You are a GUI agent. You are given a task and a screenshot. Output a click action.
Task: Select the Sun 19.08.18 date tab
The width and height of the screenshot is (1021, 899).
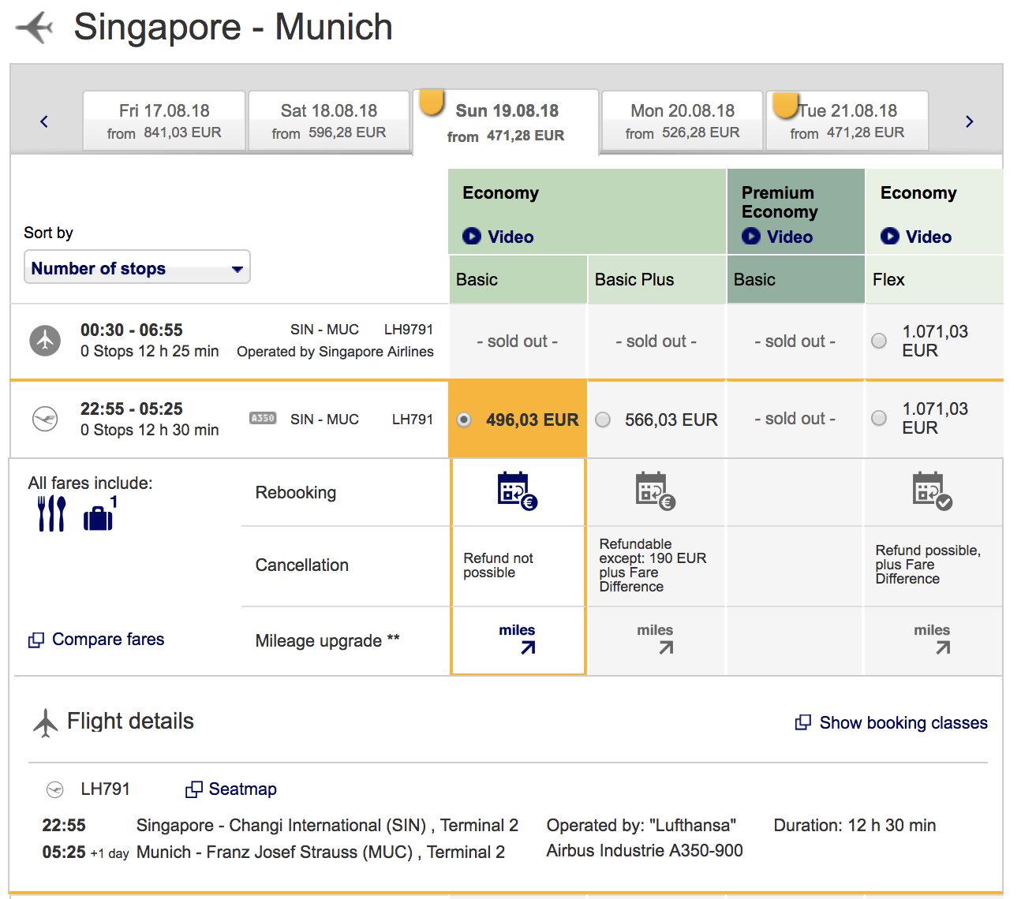coord(506,122)
